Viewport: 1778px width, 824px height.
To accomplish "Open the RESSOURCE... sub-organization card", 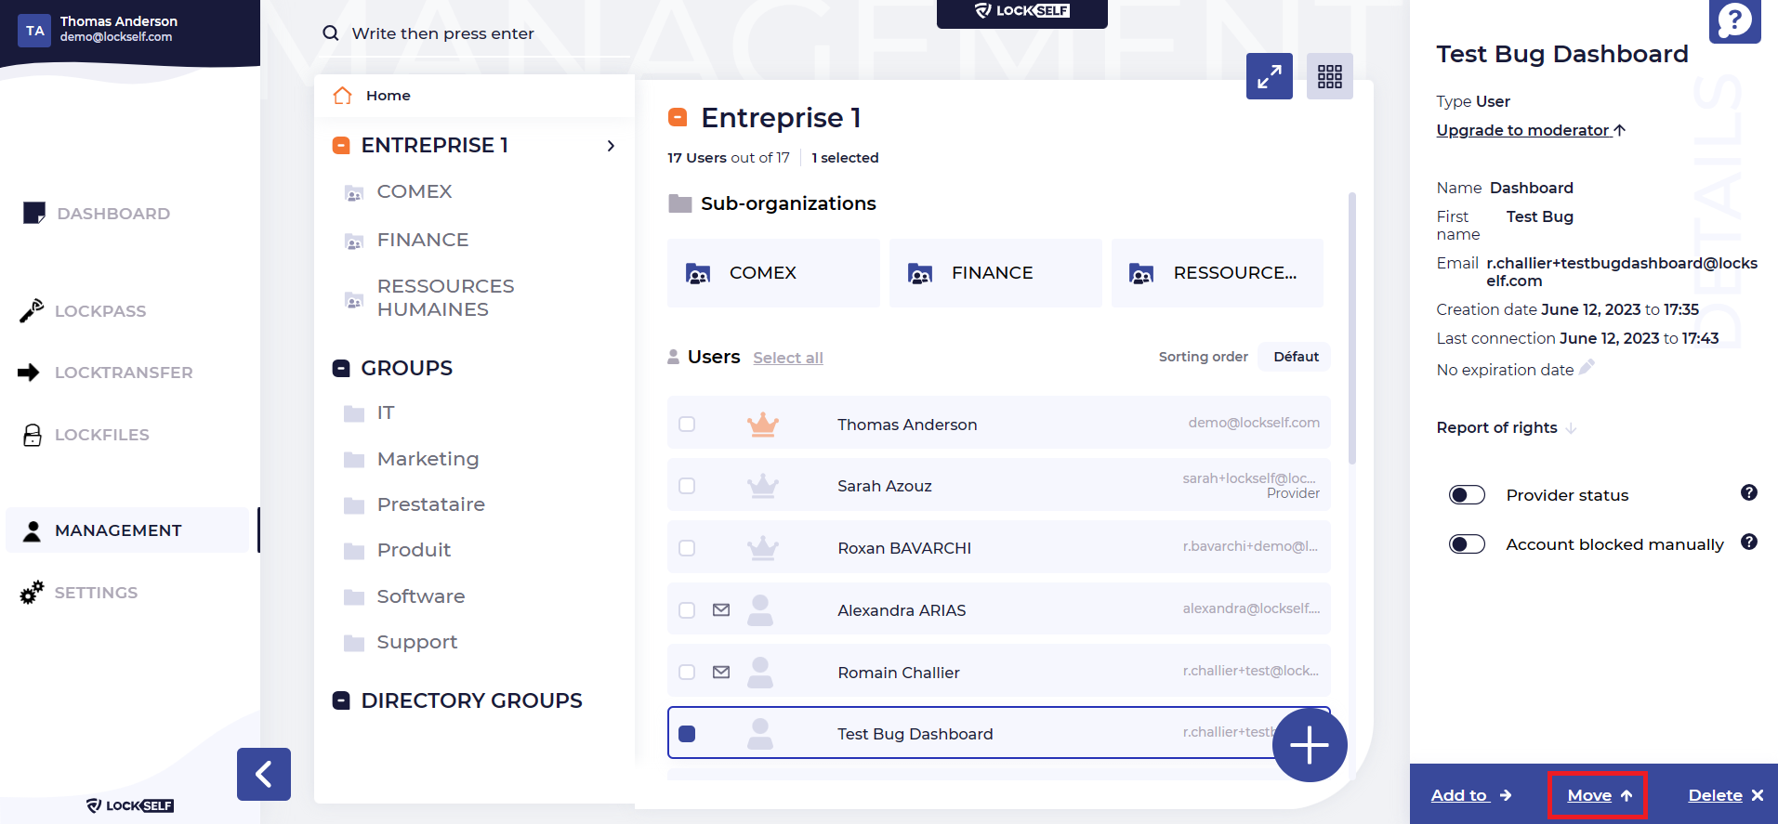I will tap(1218, 273).
